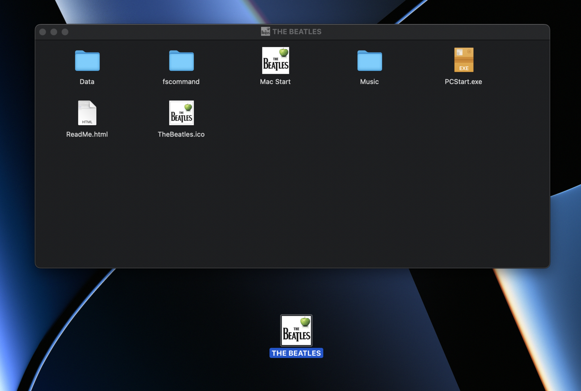Select the ReadMe.html document icon
The width and height of the screenshot is (581, 391).
click(87, 113)
